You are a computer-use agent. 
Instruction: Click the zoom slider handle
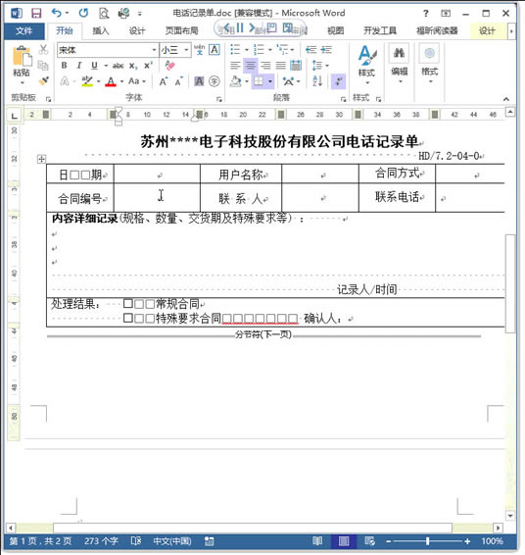point(427,541)
